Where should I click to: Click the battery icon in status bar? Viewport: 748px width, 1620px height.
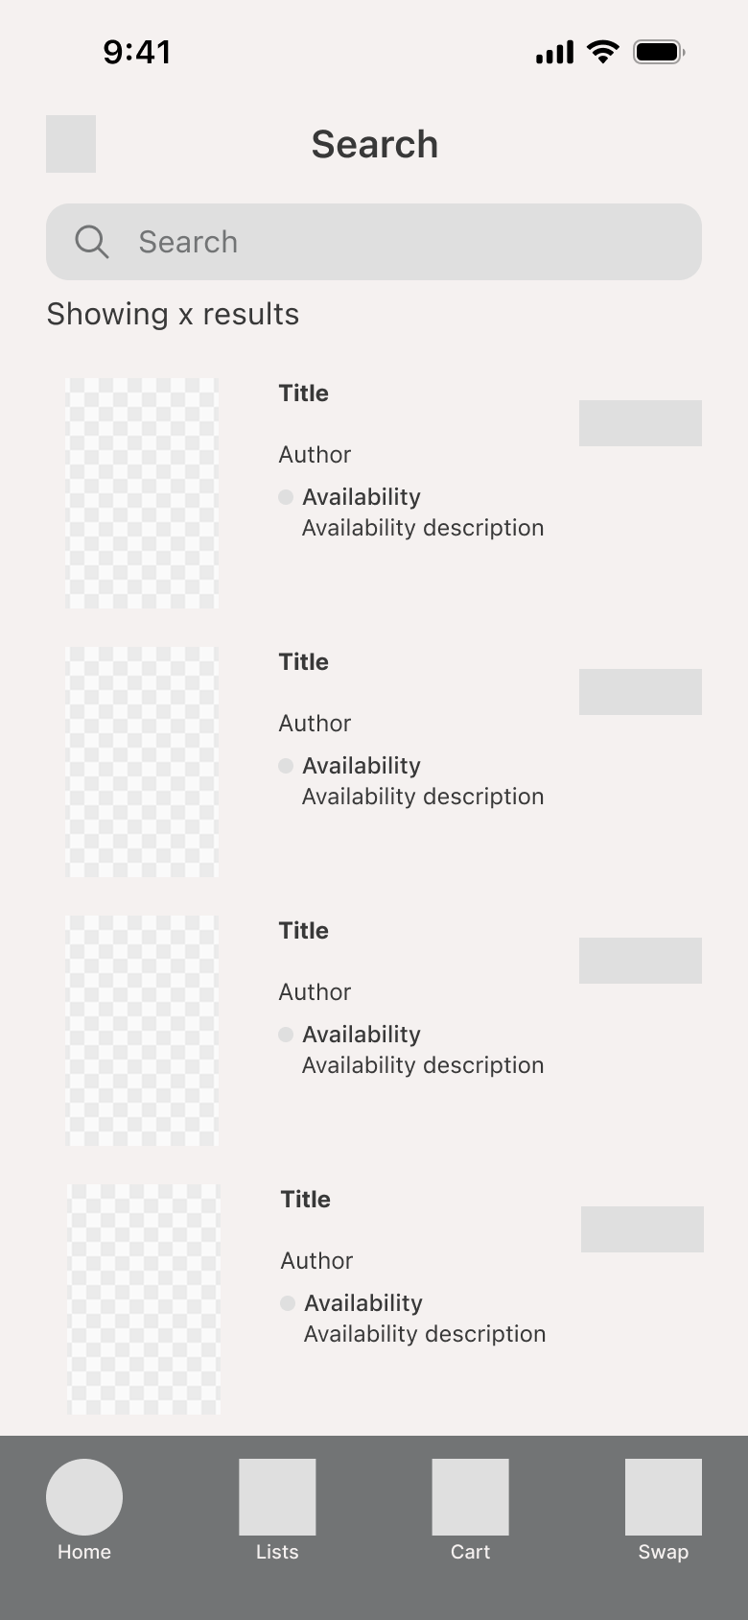pyautogui.click(x=659, y=52)
